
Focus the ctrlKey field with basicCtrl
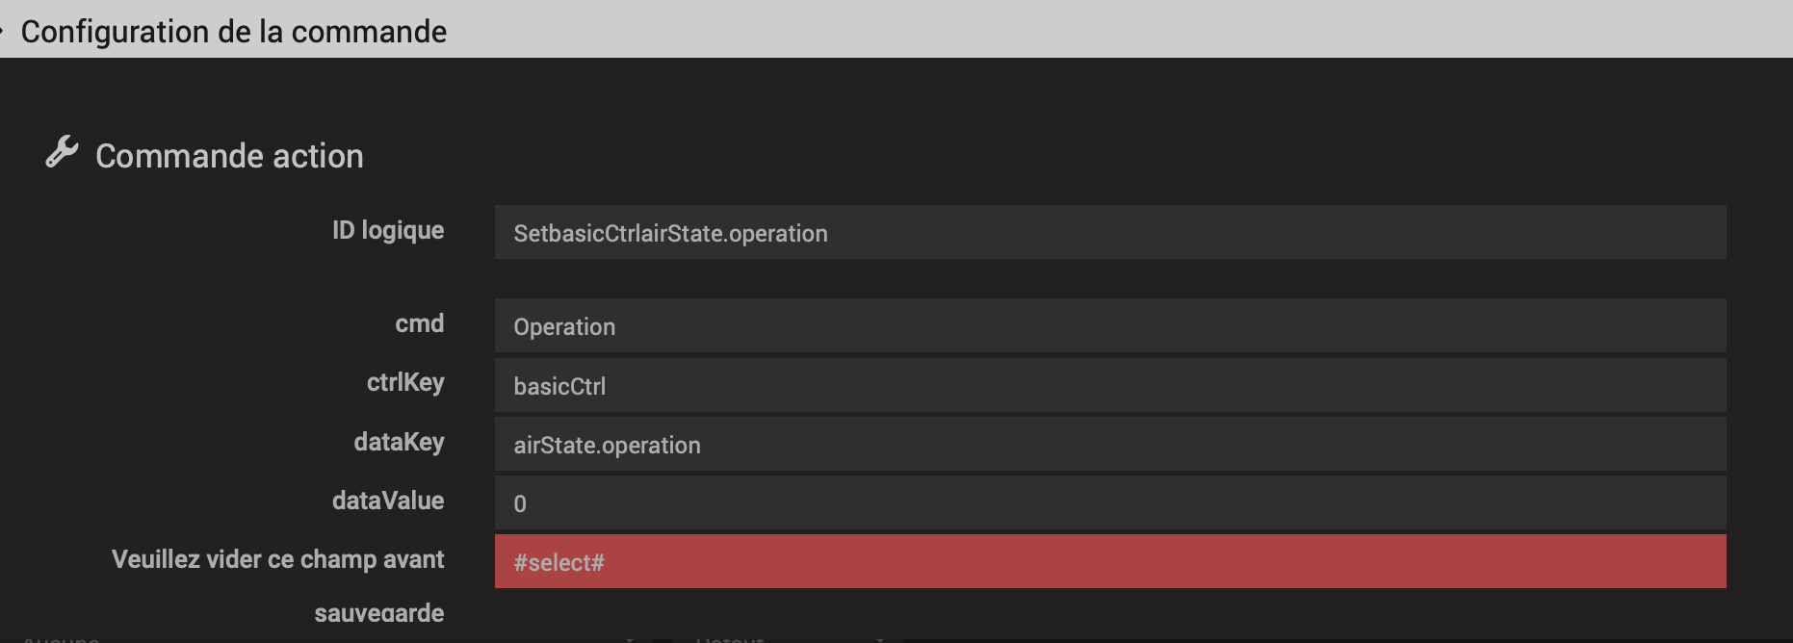(x=1110, y=385)
